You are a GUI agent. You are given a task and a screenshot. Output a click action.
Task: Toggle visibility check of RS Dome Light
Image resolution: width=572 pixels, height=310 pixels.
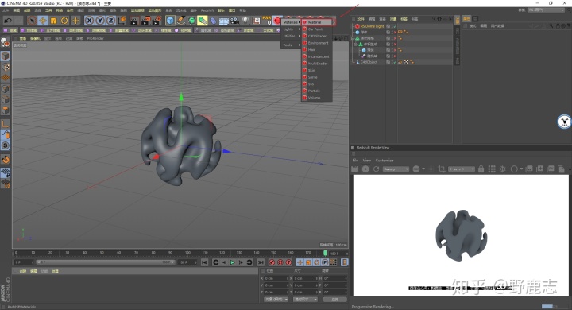click(394, 26)
